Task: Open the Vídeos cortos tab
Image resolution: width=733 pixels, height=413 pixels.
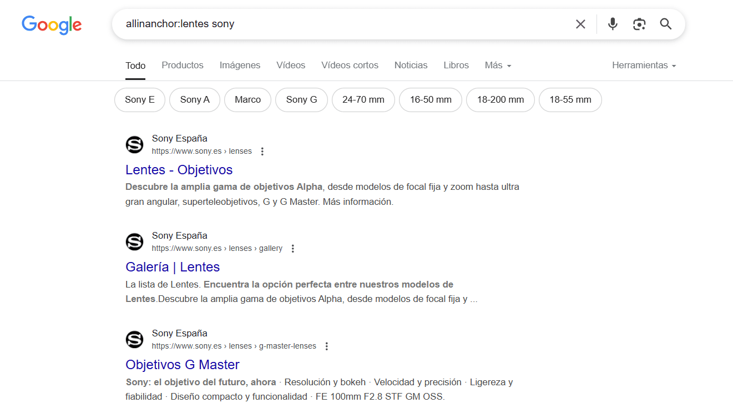Action: pyautogui.click(x=350, y=65)
